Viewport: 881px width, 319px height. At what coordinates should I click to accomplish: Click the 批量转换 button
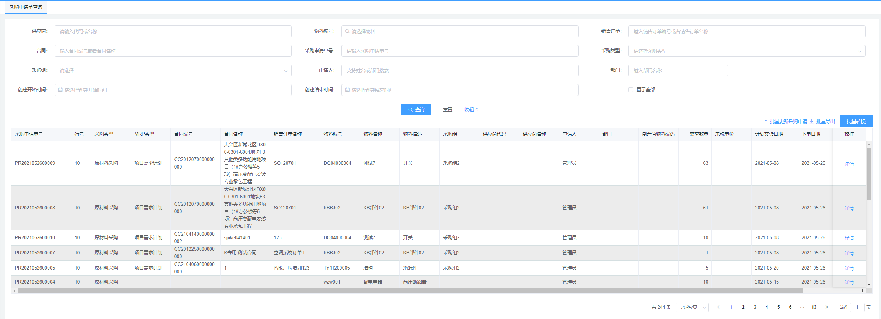(x=856, y=121)
